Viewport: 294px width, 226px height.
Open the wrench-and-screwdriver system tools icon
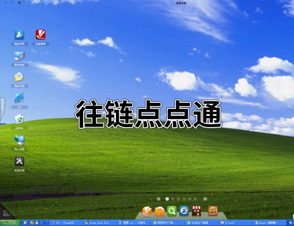click(x=19, y=161)
